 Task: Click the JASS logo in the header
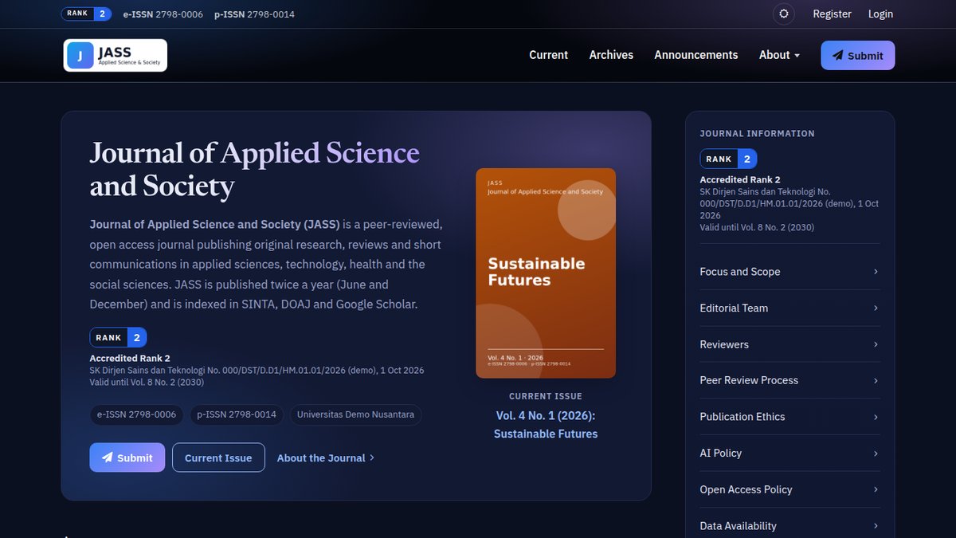click(116, 55)
